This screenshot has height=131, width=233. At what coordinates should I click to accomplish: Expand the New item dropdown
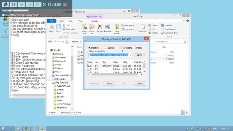pos(134,25)
